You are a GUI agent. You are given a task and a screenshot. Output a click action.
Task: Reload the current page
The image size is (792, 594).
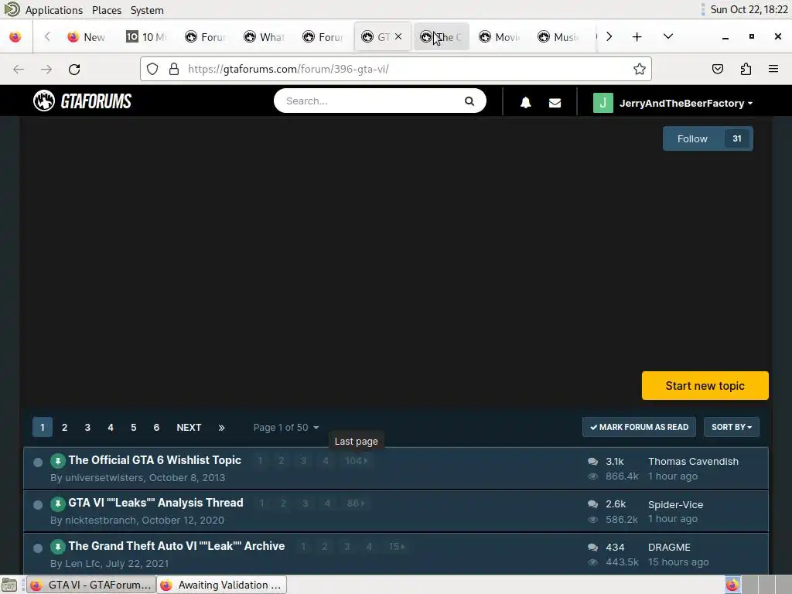click(74, 69)
